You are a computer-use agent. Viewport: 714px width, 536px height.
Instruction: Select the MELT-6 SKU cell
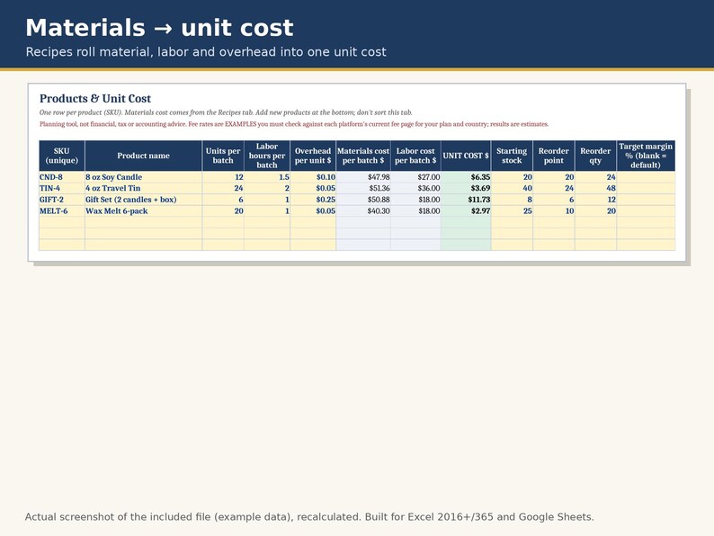tap(62, 210)
